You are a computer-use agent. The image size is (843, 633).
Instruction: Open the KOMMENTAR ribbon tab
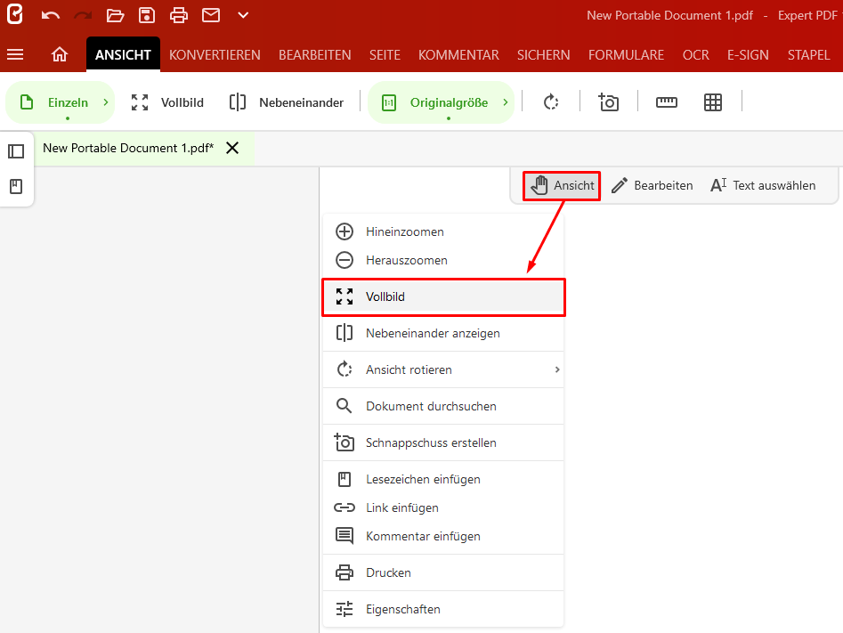tap(458, 55)
